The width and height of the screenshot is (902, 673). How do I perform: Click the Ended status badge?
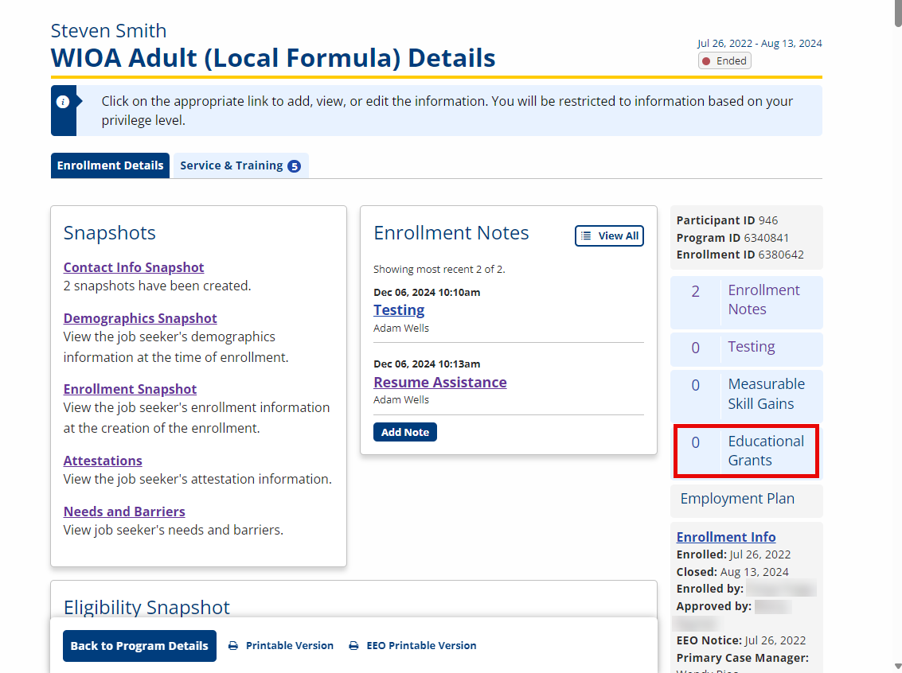pyautogui.click(x=724, y=61)
